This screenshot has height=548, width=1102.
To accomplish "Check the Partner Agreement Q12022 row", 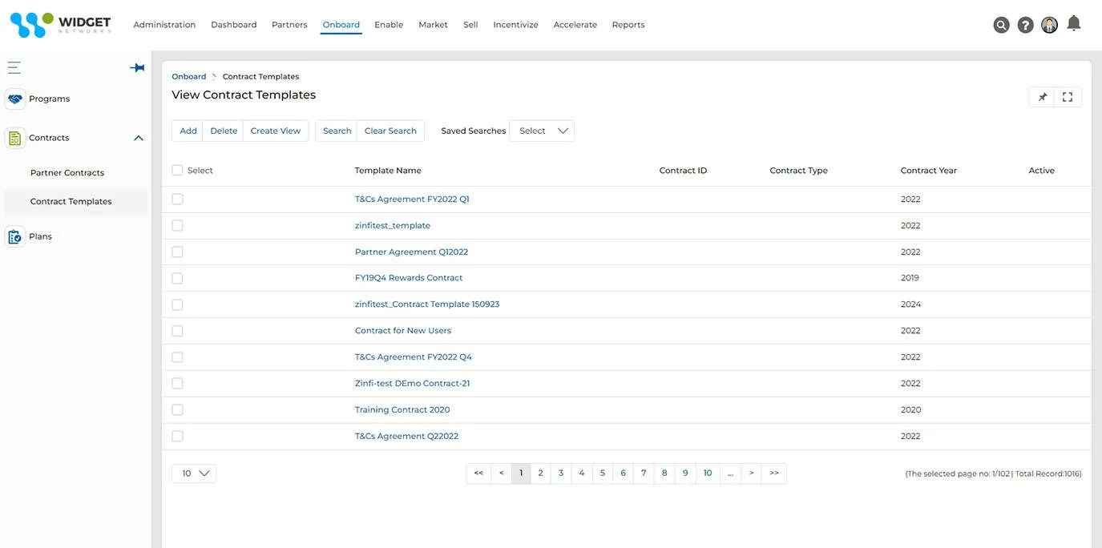I will (177, 252).
